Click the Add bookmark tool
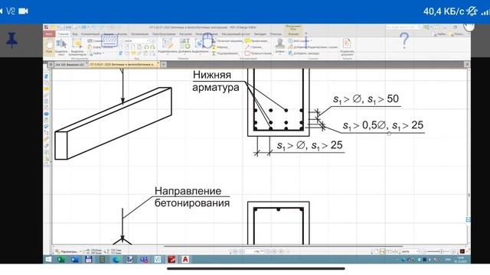The height and width of the screenshot is (275, 490). pos(304,53)
